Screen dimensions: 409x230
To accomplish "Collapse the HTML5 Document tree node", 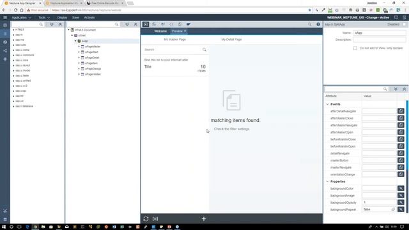I will coord(69,30).
